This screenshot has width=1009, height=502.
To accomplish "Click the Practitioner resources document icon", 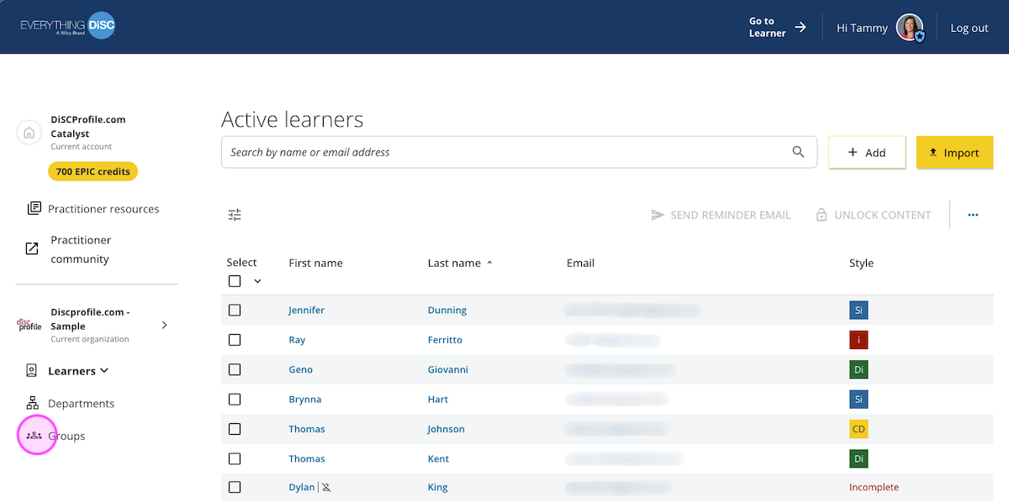I will 34,208.
